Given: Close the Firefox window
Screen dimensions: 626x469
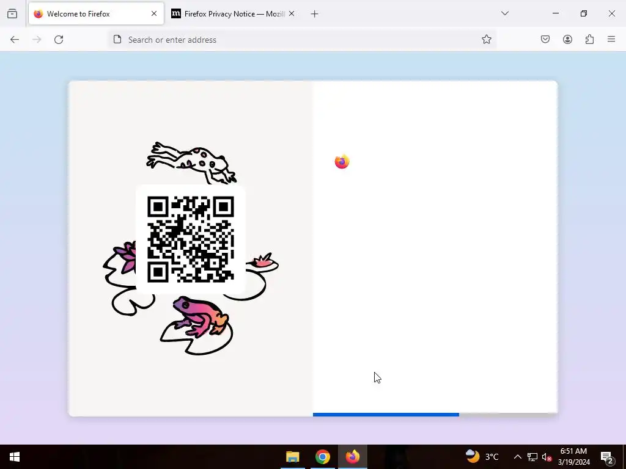Looking at the screenshot, I should tap(611, 13).
